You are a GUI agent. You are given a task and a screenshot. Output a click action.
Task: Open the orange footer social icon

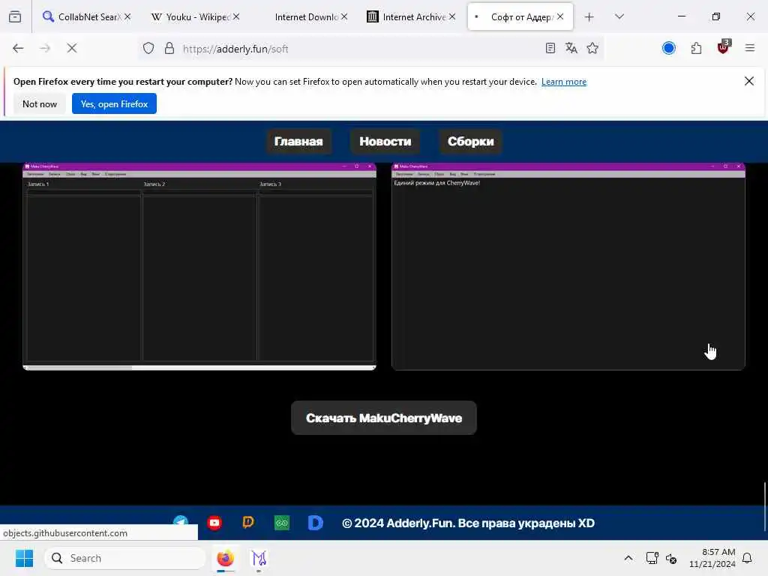point(248,523)
